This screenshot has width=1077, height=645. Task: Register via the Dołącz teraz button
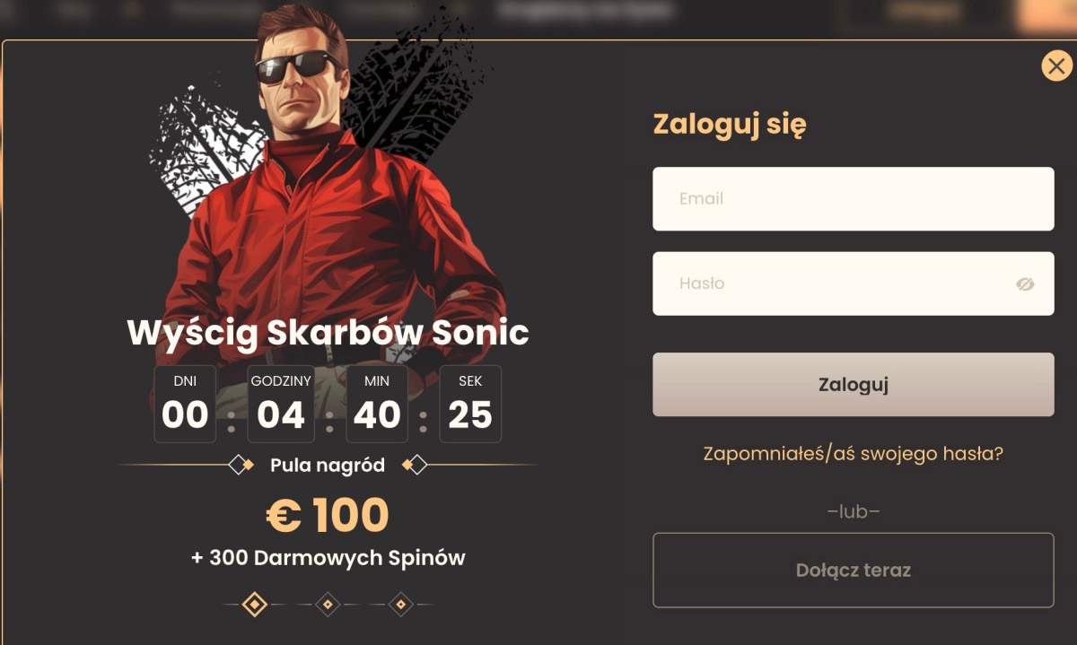click(x=854, y=571)
